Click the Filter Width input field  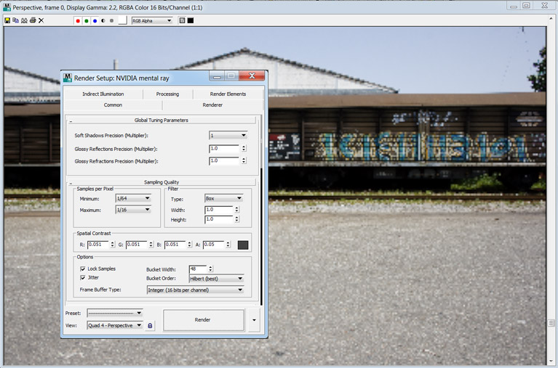coord(219,210)
